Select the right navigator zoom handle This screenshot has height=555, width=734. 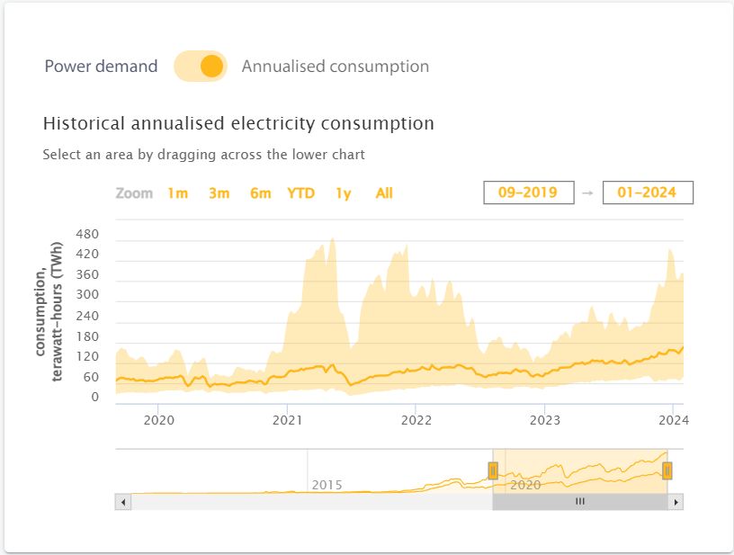[667, 470]
